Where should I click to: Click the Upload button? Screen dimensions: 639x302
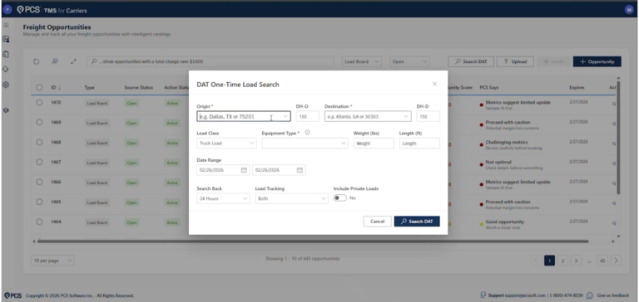click(x=515, y=61)
